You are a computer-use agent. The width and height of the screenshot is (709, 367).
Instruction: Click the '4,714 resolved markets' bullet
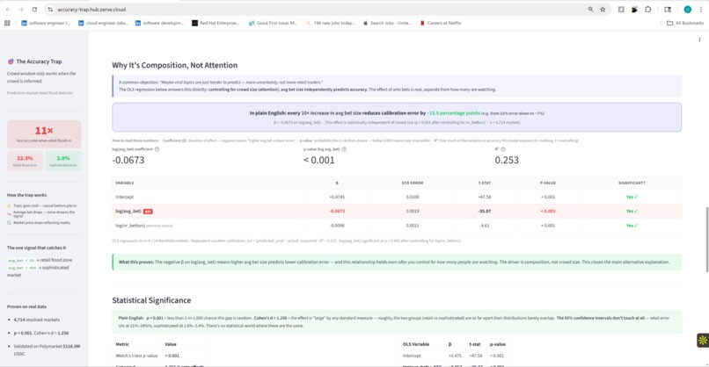(x=37, y=320)
